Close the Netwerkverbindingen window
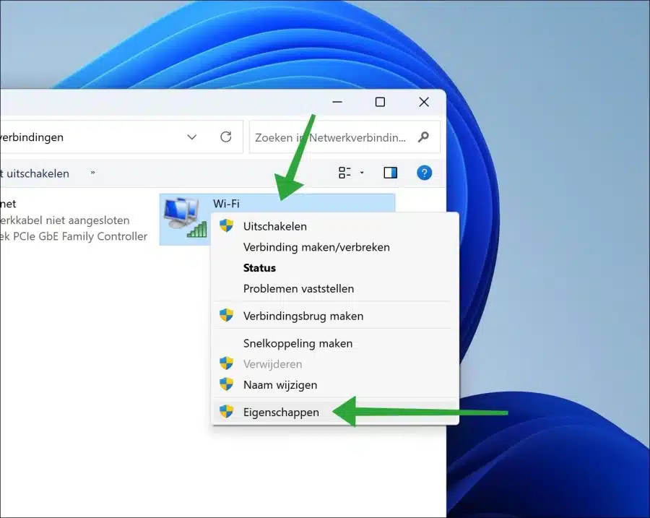 pos(424,102)
